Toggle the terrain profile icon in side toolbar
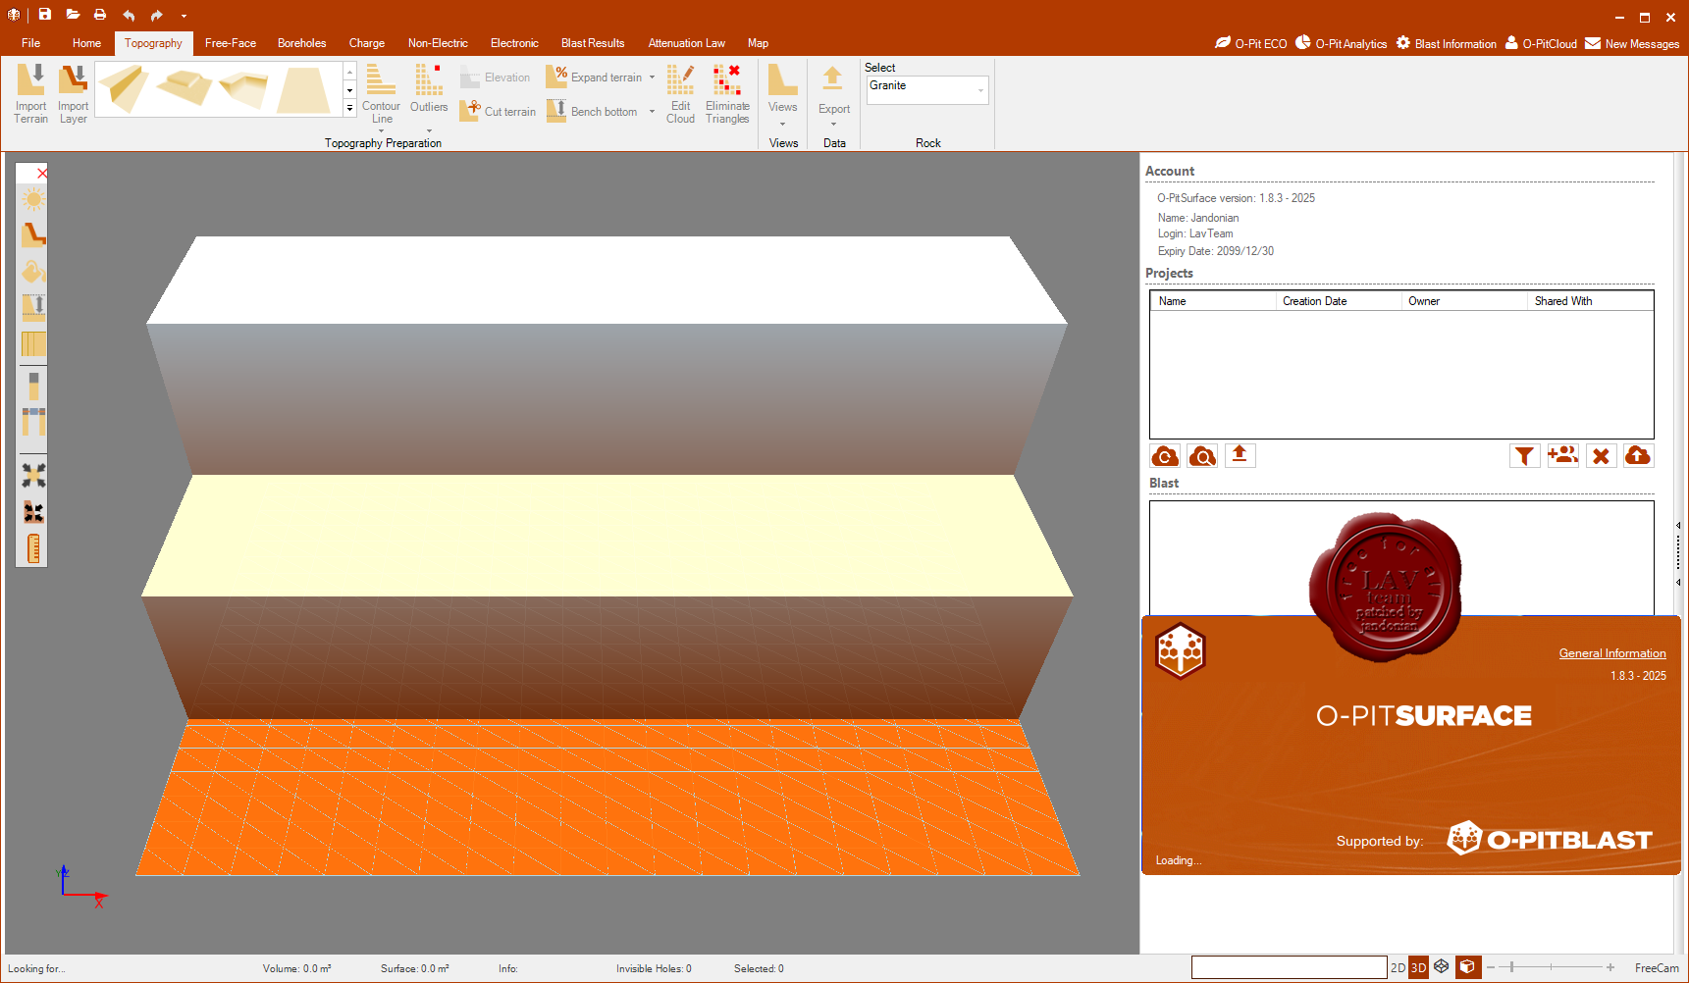This screenshot has height=983, width=1689. point(33,234)
